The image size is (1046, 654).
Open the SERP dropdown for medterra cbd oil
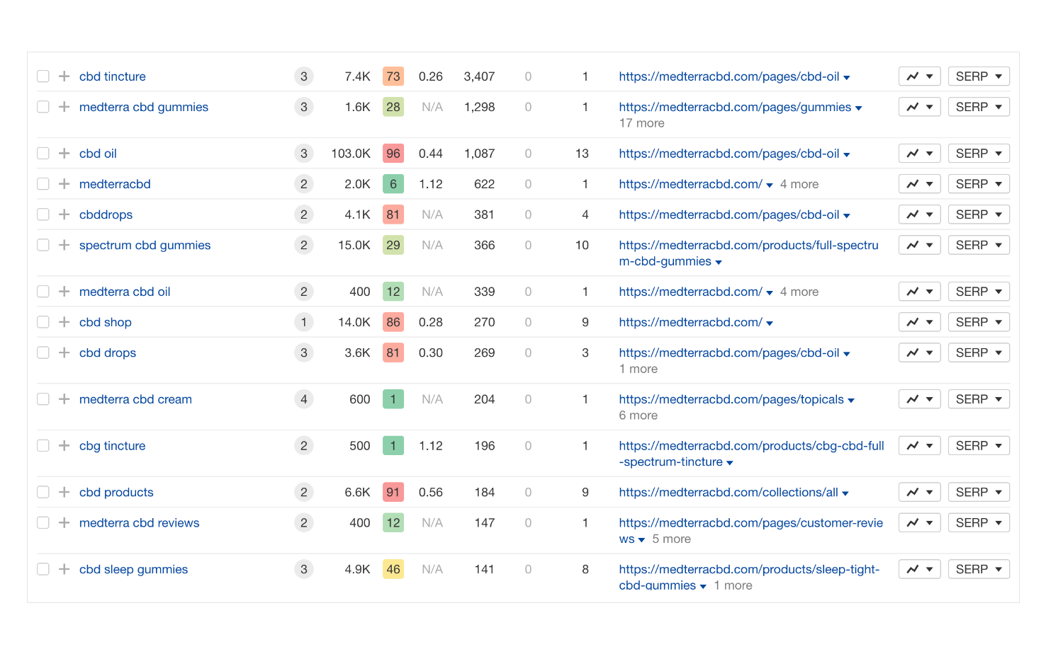tap(979, 292)
